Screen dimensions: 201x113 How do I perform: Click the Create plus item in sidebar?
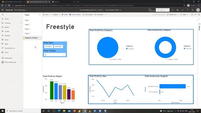(7, 31)
